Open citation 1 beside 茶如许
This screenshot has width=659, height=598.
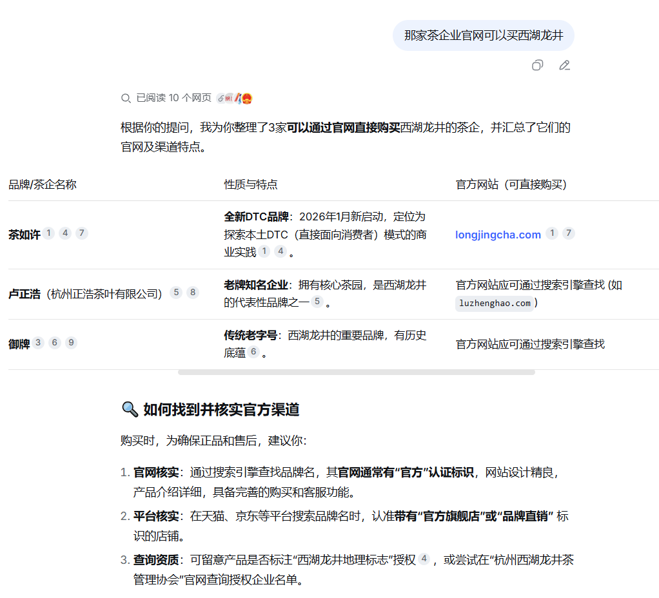point(48,233)
